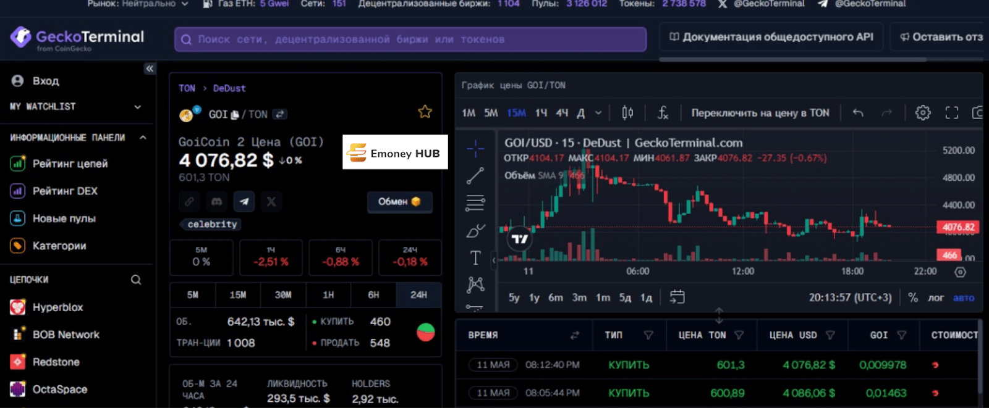989x408 pixels.
Task: Open Рейтинг DEX page
Action: (54, 191)
